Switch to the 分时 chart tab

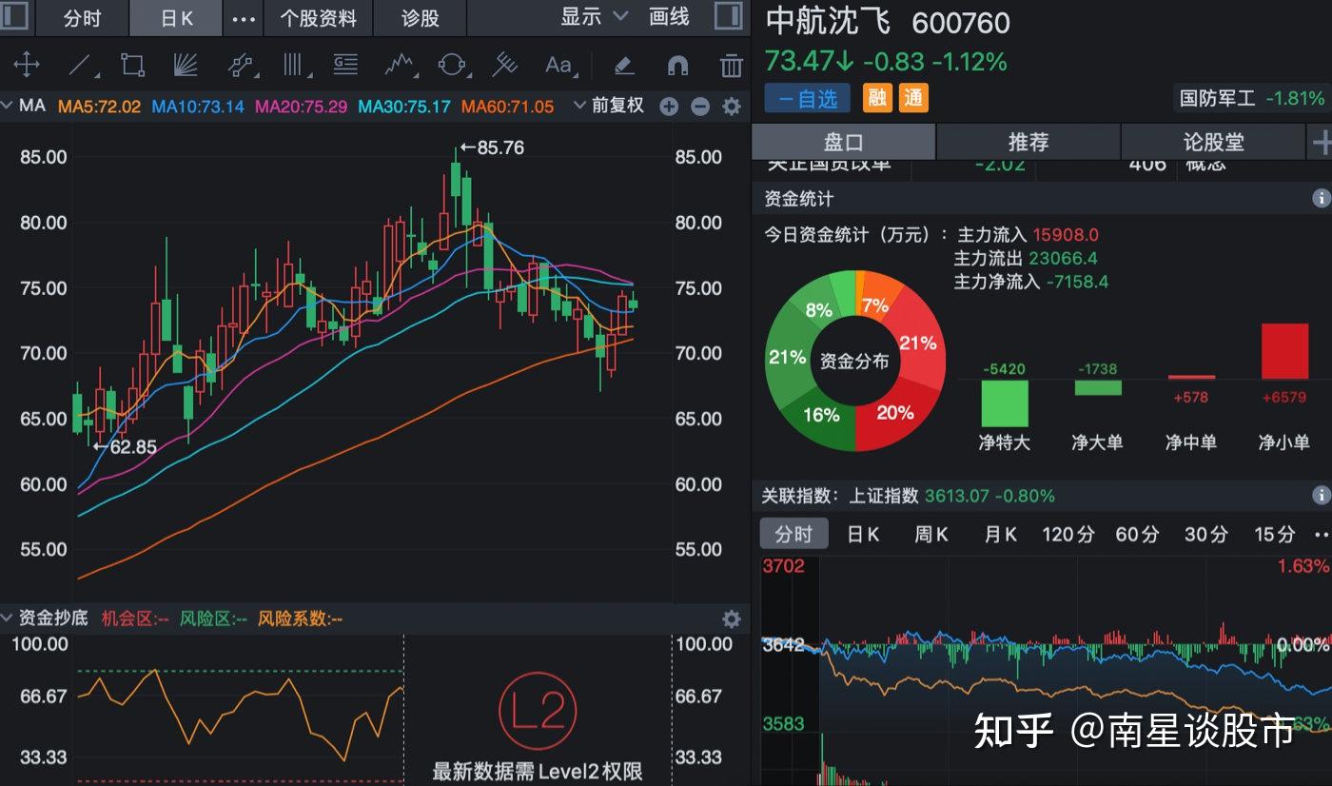point(81,17)
